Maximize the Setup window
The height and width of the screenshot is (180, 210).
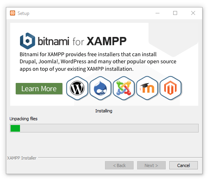[175, 13]
